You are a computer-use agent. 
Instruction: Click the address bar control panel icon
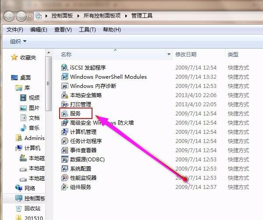39,16
